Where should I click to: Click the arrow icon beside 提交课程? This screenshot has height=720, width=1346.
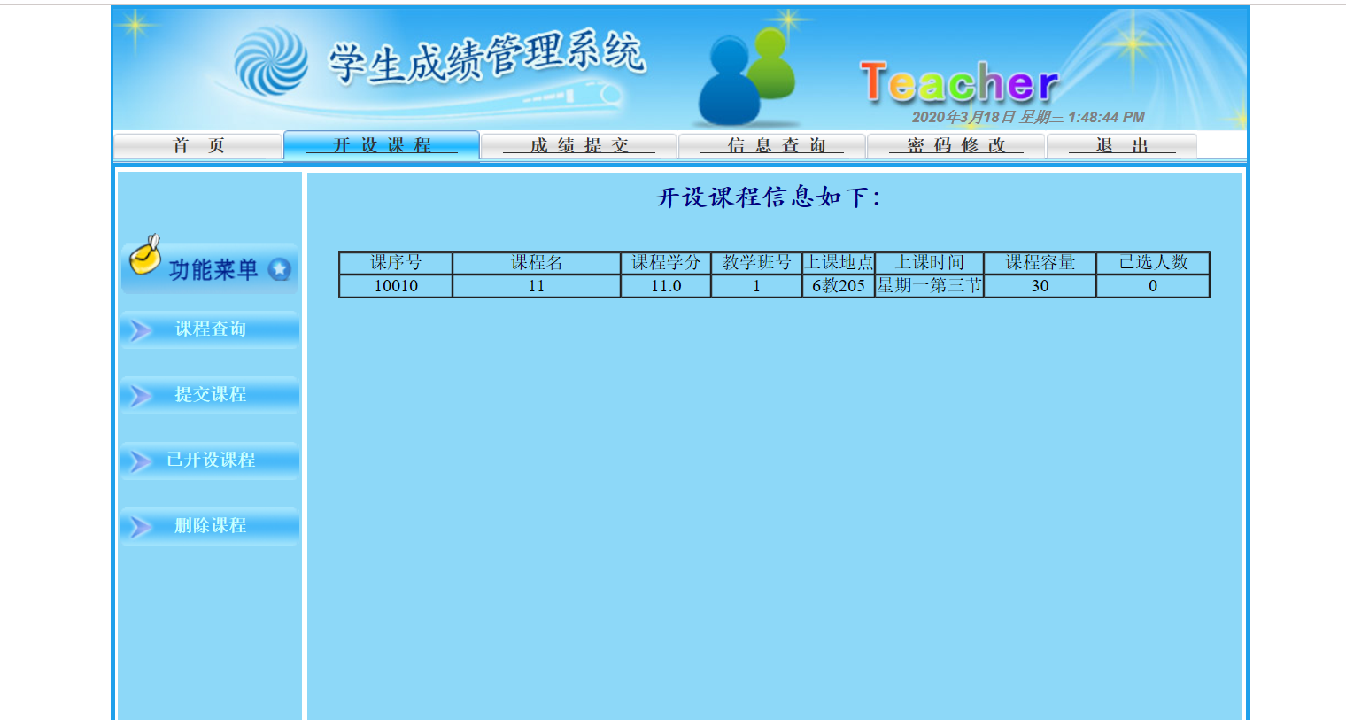(142, 395)
